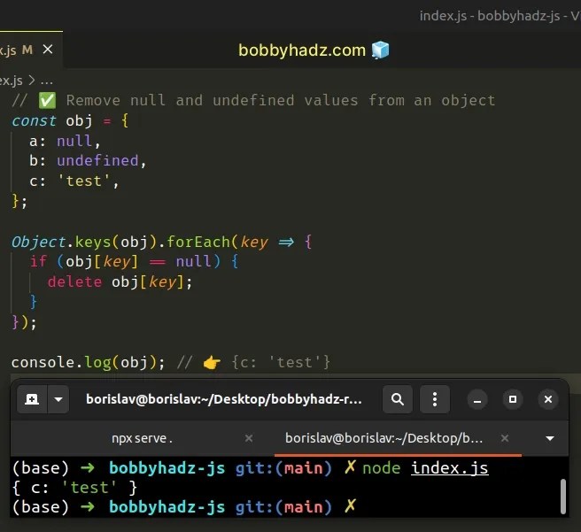This screenshot has width=581, height=532.
Task: Click the 'const obj = {' code line
Action: coord(70,120)
